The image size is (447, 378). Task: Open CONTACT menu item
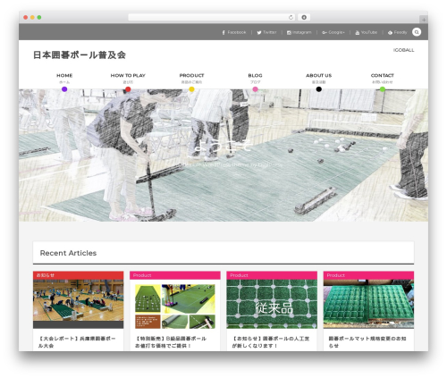pos(383,78)
